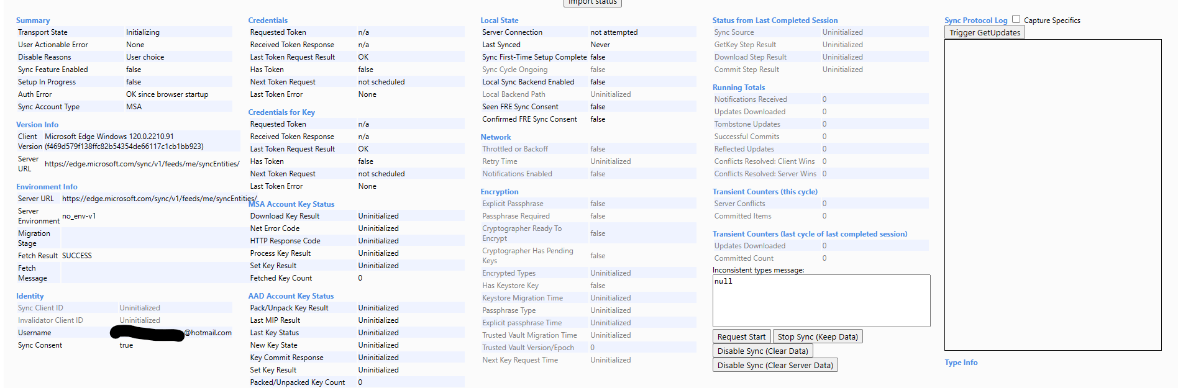Click the Encryption section heading

pyautogui.click(x=499, y=192)
